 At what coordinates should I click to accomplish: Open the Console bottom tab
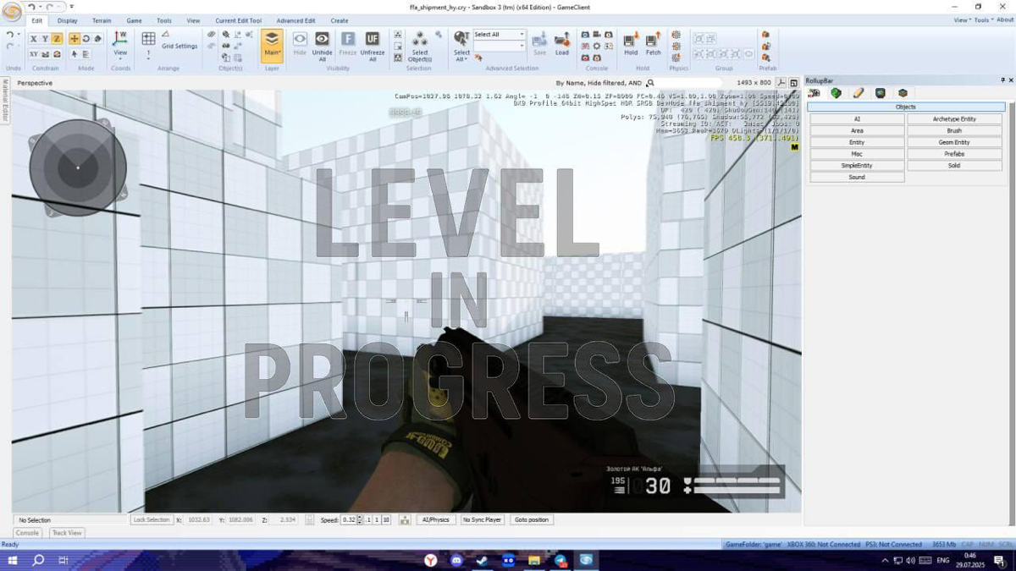(x=27, y=533)
